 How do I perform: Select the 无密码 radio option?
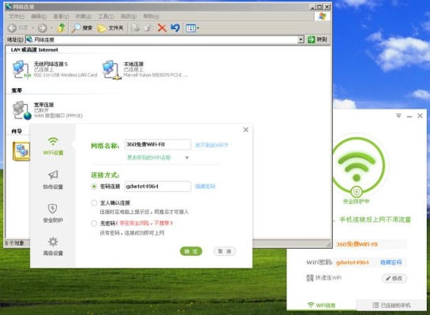(94, 224)
